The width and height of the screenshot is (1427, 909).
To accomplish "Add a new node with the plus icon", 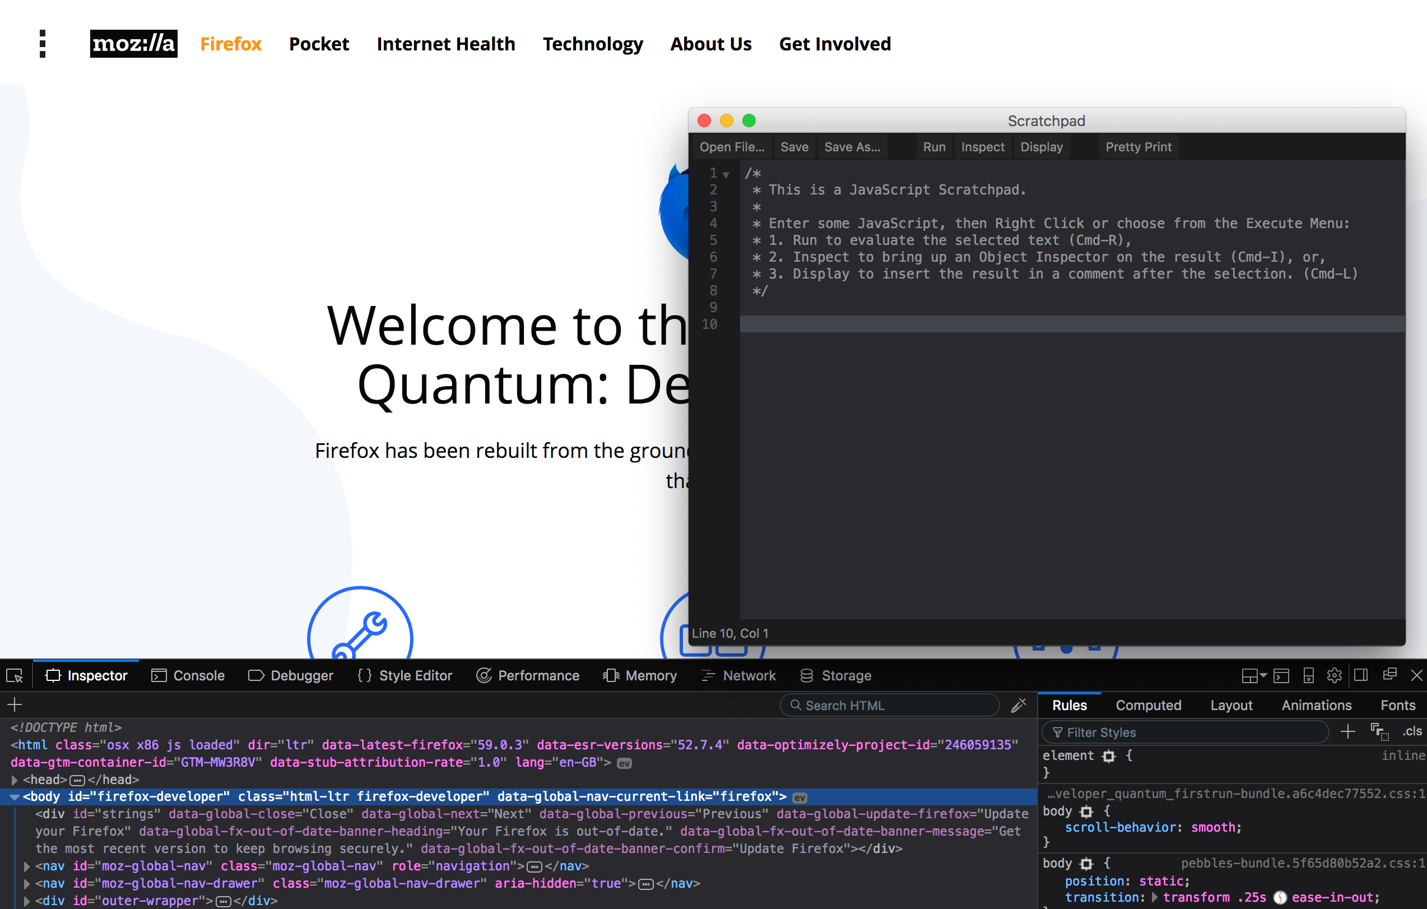I will coord(15,705).
